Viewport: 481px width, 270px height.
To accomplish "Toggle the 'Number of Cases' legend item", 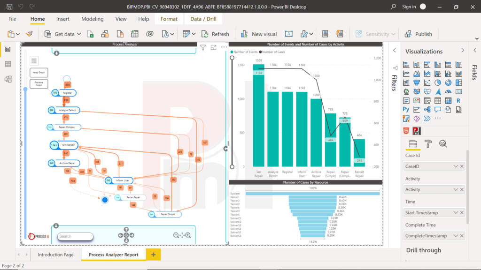I will point(273,52).
